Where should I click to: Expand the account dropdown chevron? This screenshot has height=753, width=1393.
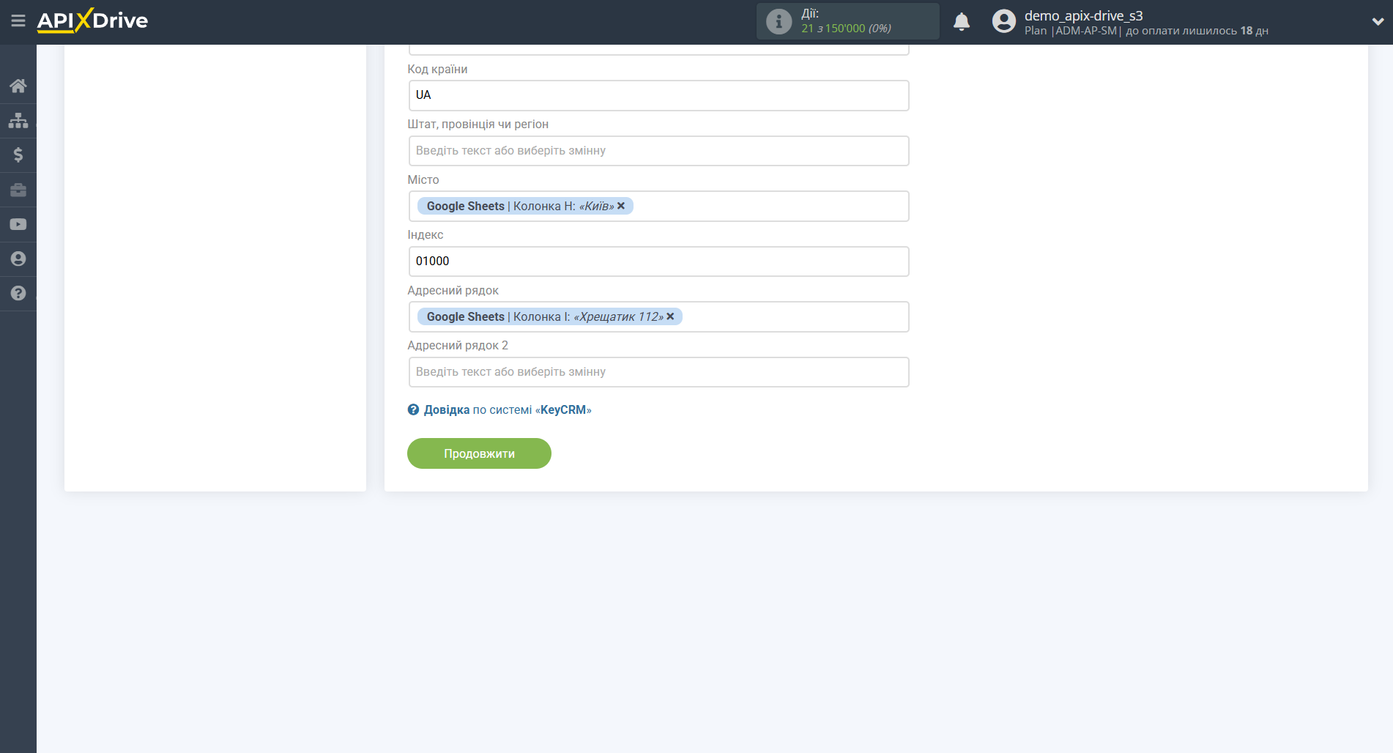pos(1378,21)
